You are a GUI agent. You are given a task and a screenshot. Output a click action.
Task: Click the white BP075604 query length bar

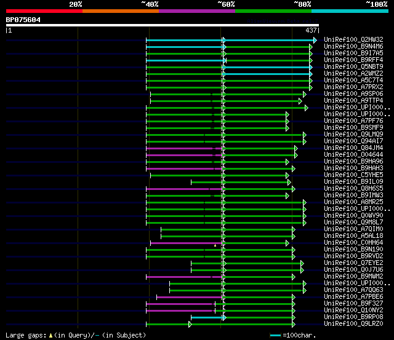click(163, 25)
